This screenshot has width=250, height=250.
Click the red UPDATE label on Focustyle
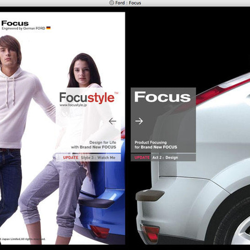pos(71,158)
